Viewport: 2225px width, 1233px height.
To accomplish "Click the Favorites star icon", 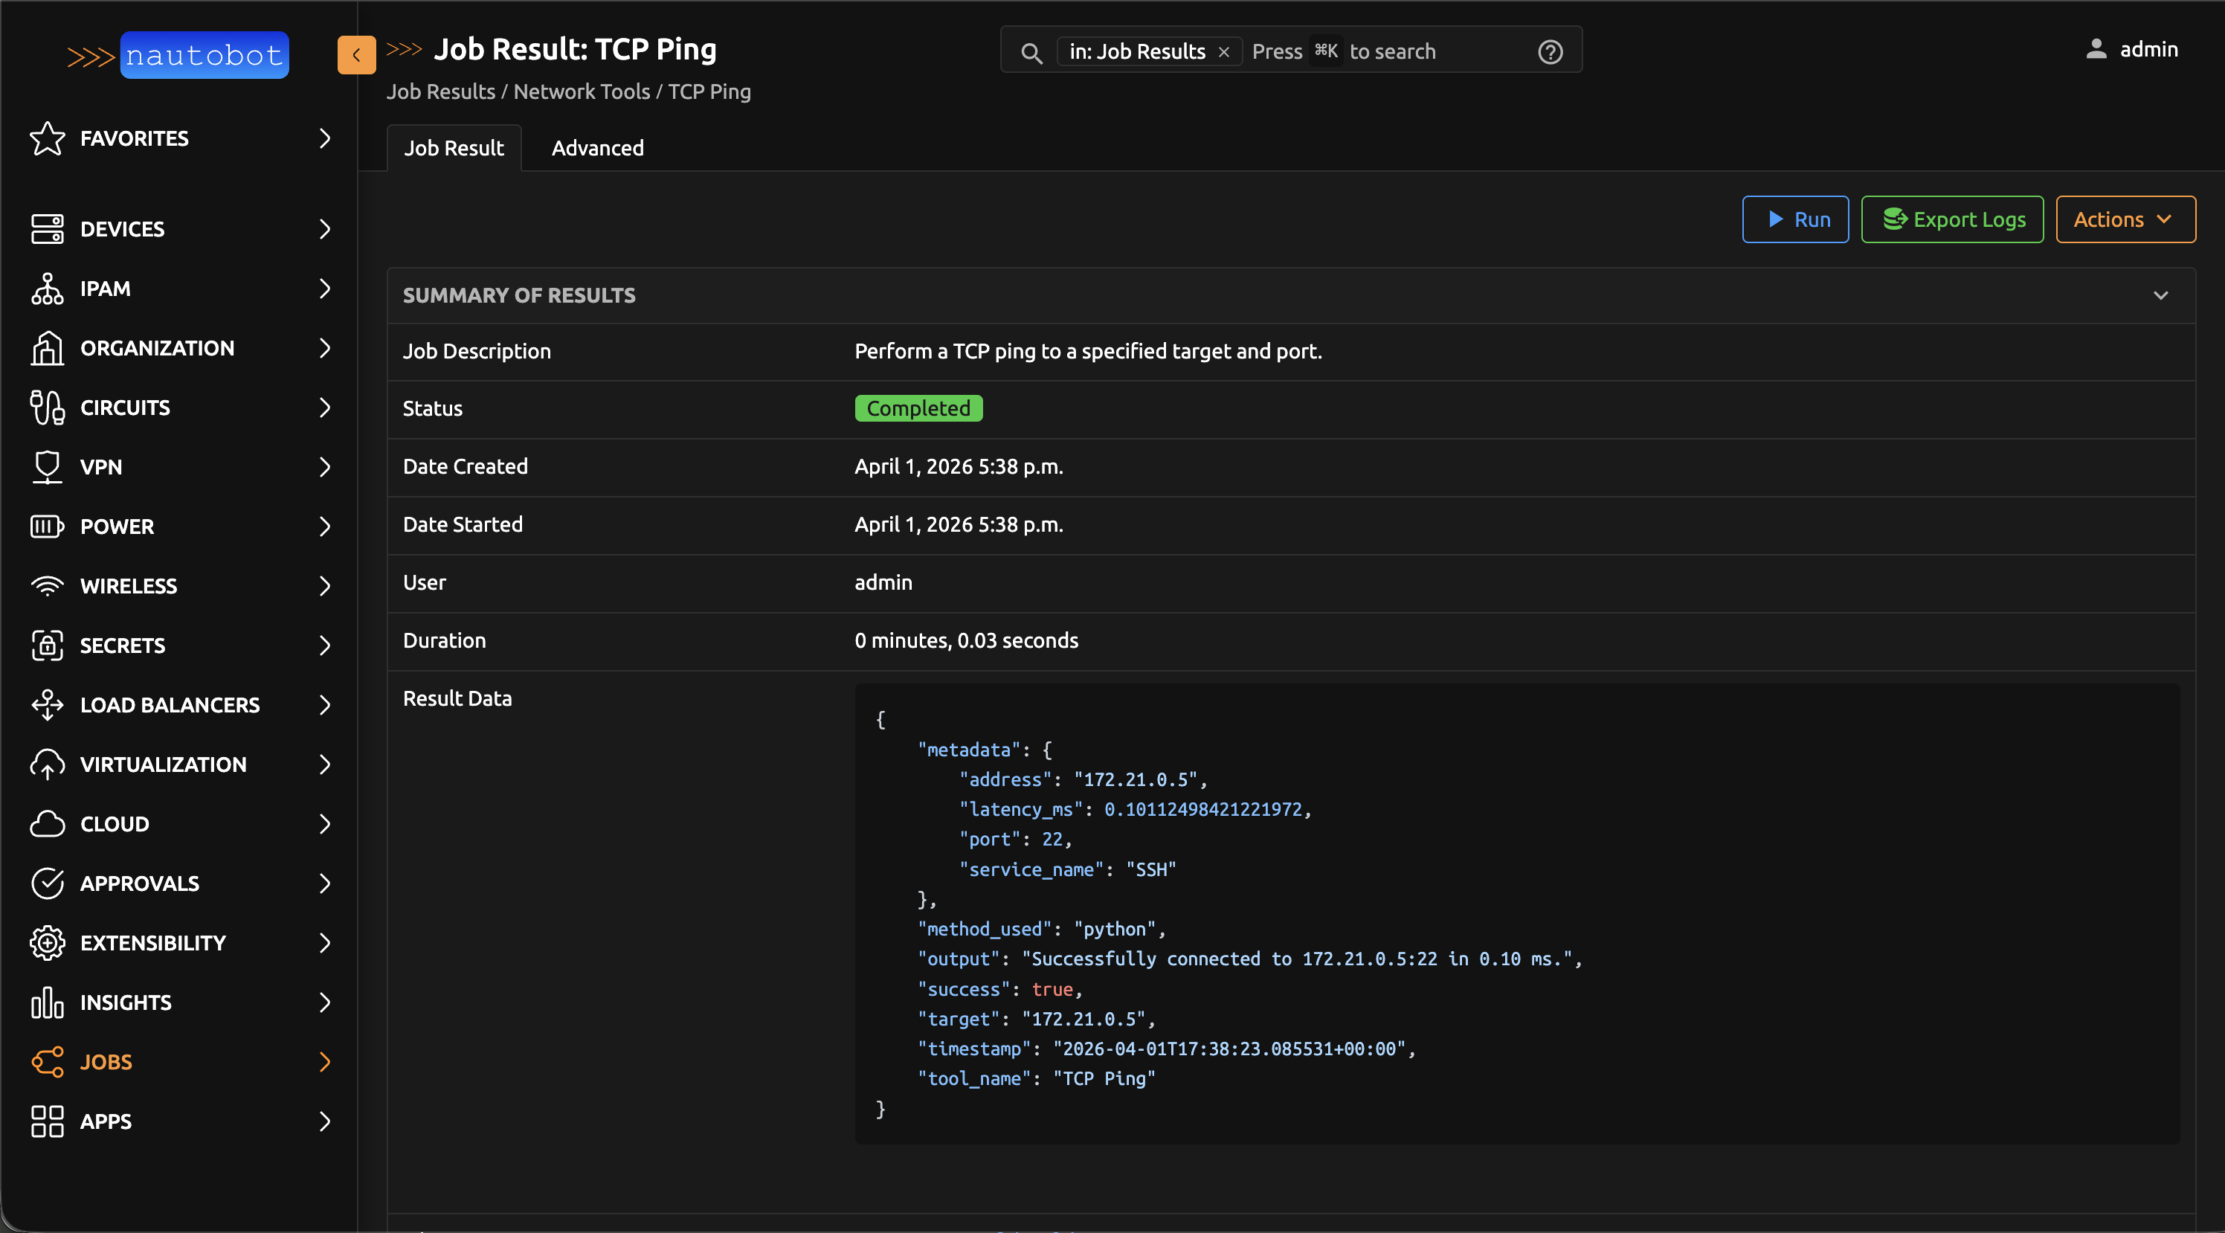I will 47,138.
